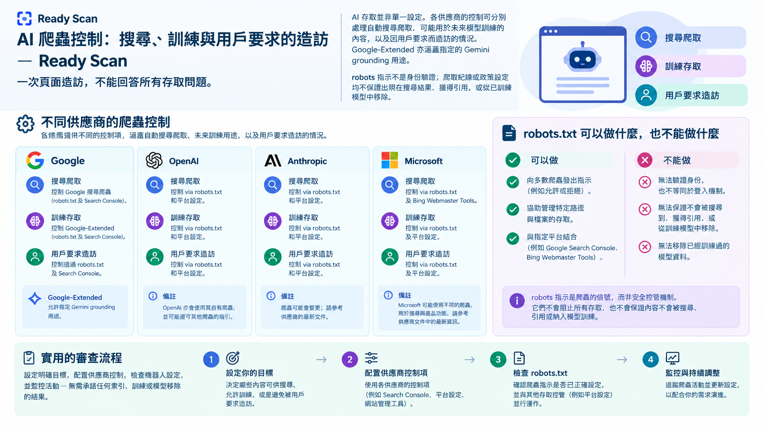Click the Google card 訓練存取 label

66,217
